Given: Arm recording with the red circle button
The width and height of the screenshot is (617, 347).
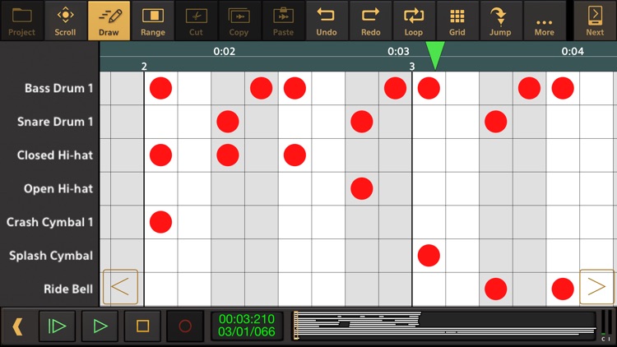Looking at the screenshot, I should [185, 326].
